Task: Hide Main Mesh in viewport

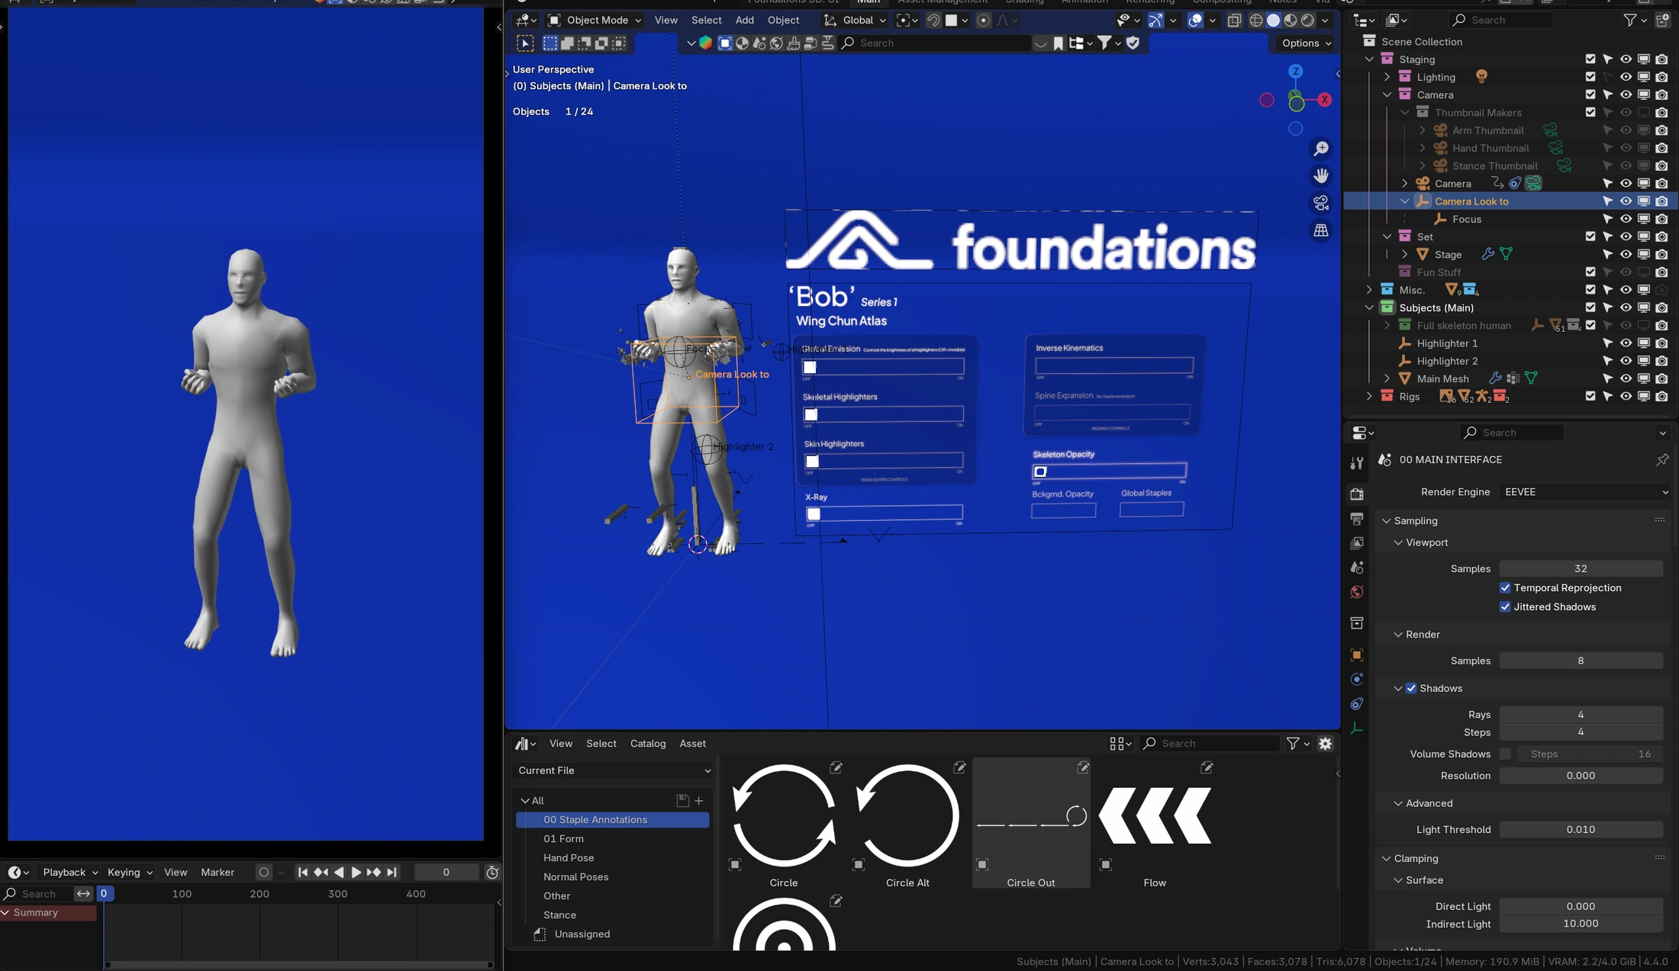Action: [1626, 378]
